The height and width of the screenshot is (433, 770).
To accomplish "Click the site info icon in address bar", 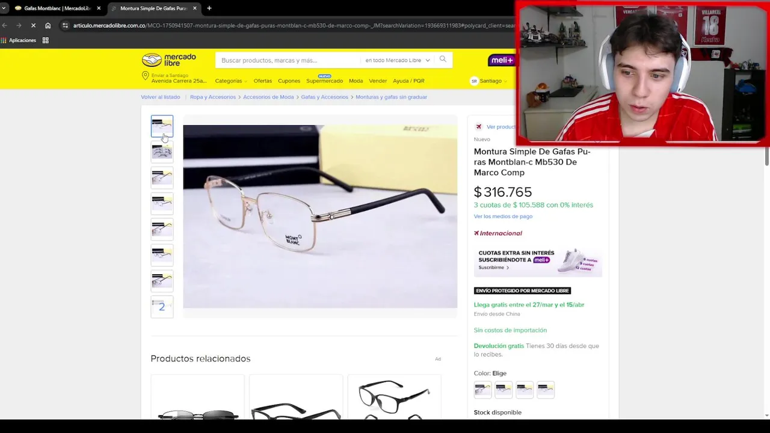I will [64, 25].
